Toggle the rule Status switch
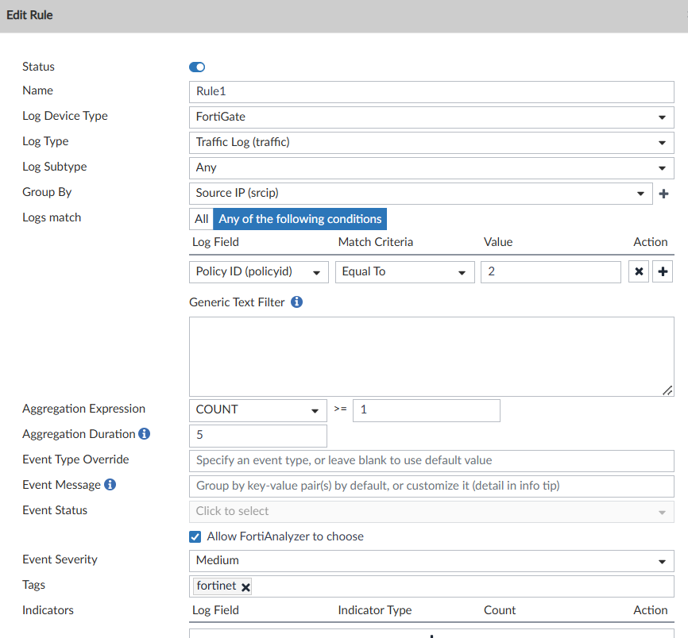This screenshot has height=638, width=688. 197,67
